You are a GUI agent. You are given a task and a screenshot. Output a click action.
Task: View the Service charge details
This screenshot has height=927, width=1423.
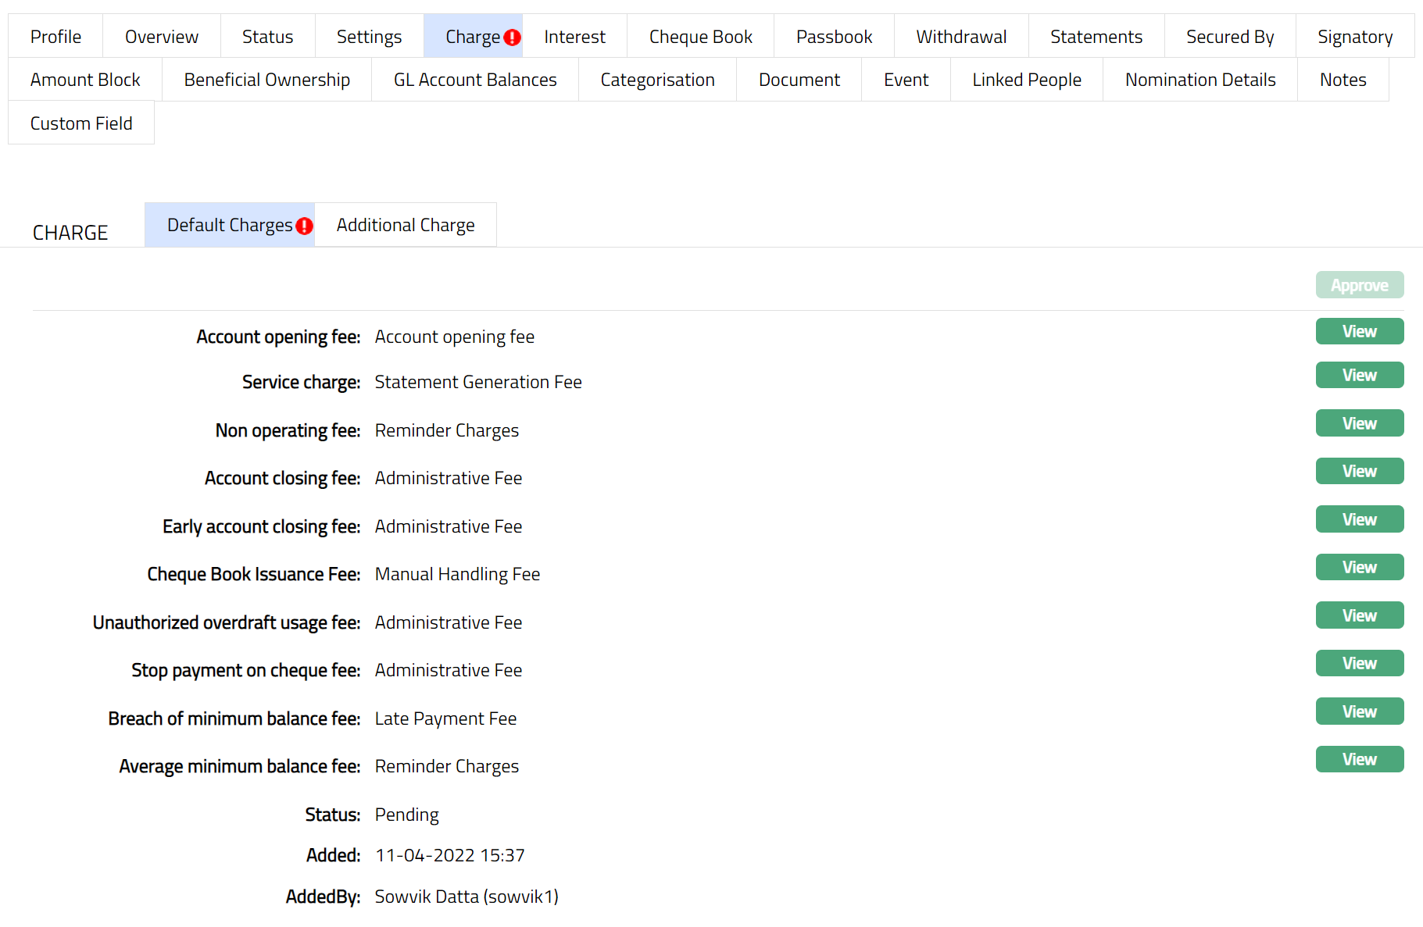tap(1359, 375)
